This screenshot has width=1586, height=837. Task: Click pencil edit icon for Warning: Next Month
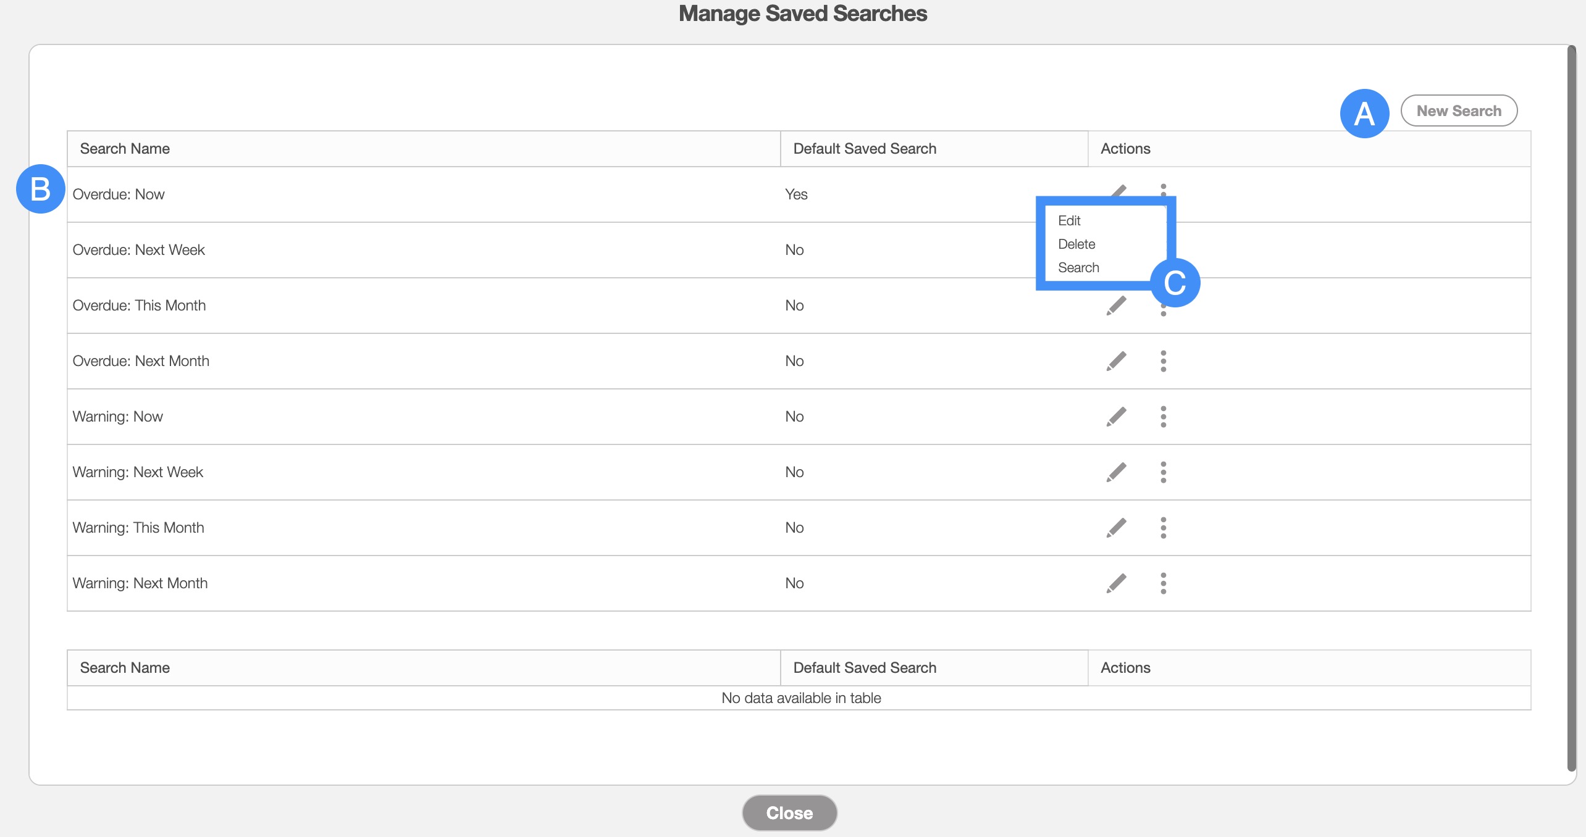click(1116, 583)
